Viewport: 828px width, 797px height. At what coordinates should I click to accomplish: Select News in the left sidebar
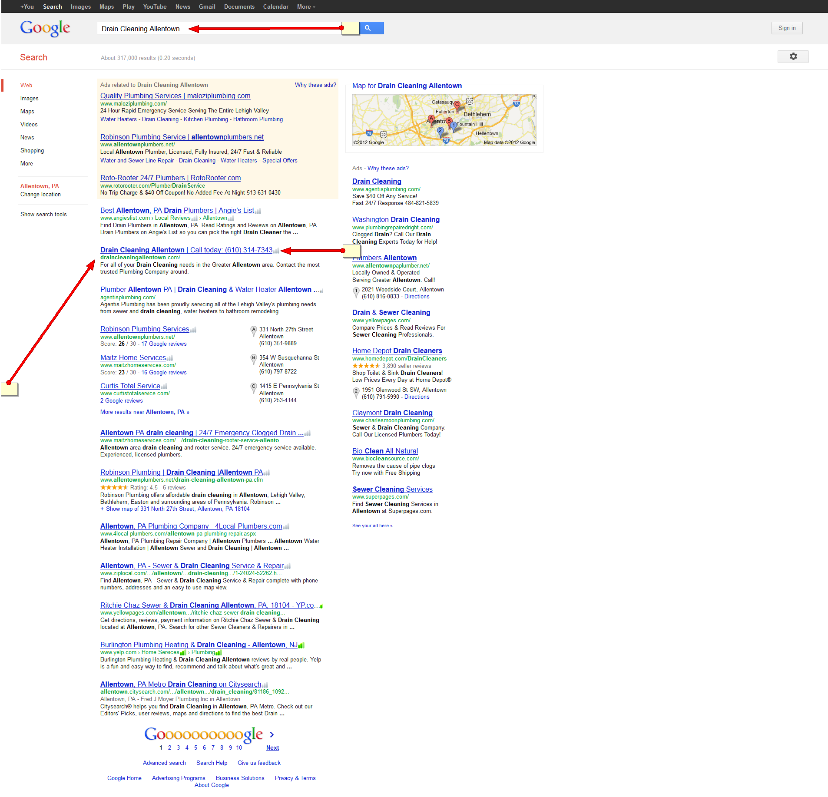pos(27,138)
